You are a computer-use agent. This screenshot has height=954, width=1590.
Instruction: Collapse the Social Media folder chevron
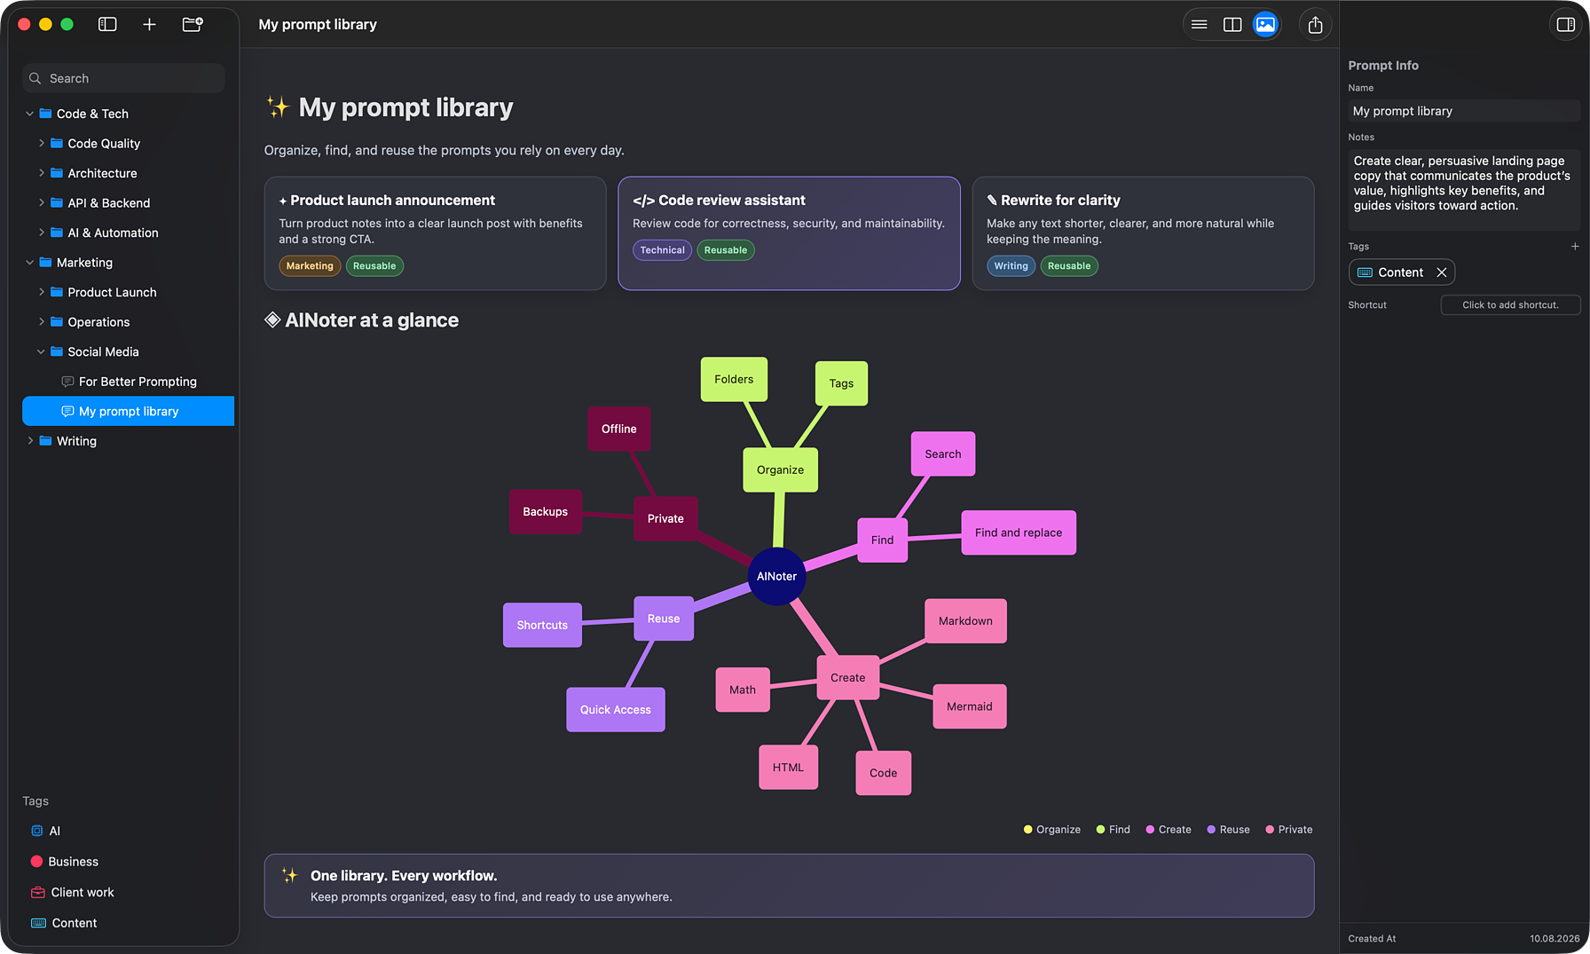coord(41,351)
